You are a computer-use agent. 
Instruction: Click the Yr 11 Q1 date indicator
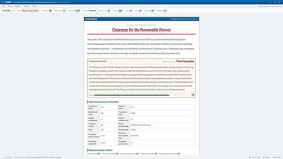[x=9, y=10]
